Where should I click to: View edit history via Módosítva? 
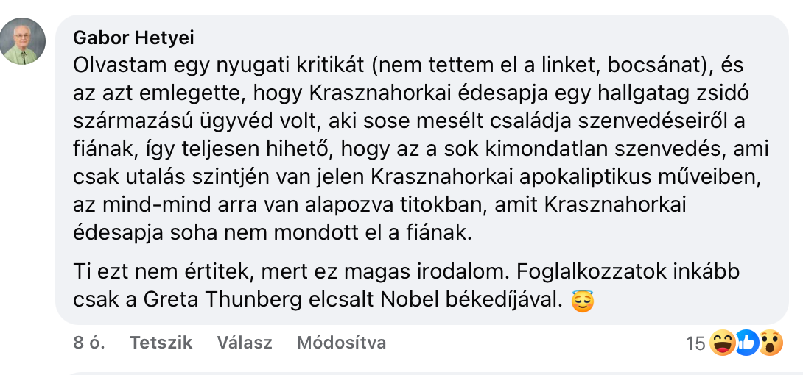(341, 343)
